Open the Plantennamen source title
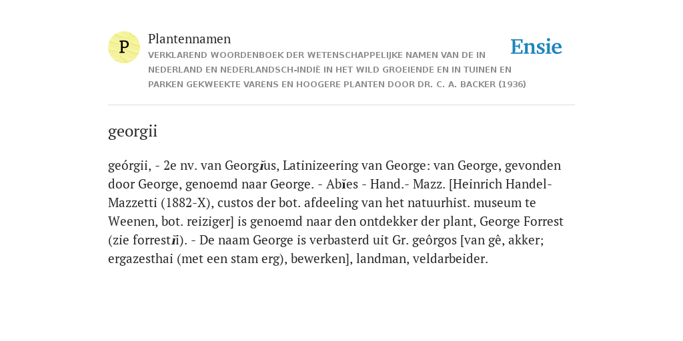 tap(189, 39)
